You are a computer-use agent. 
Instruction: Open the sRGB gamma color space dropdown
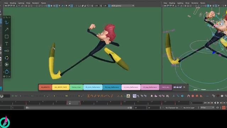click(122, 6)
